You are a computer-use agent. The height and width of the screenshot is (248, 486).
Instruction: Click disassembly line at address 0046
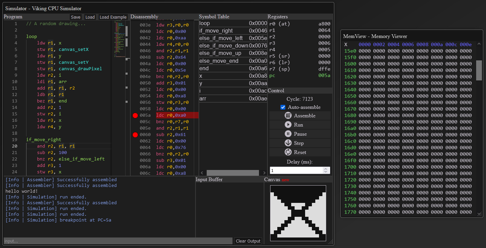tap(164, 51)
